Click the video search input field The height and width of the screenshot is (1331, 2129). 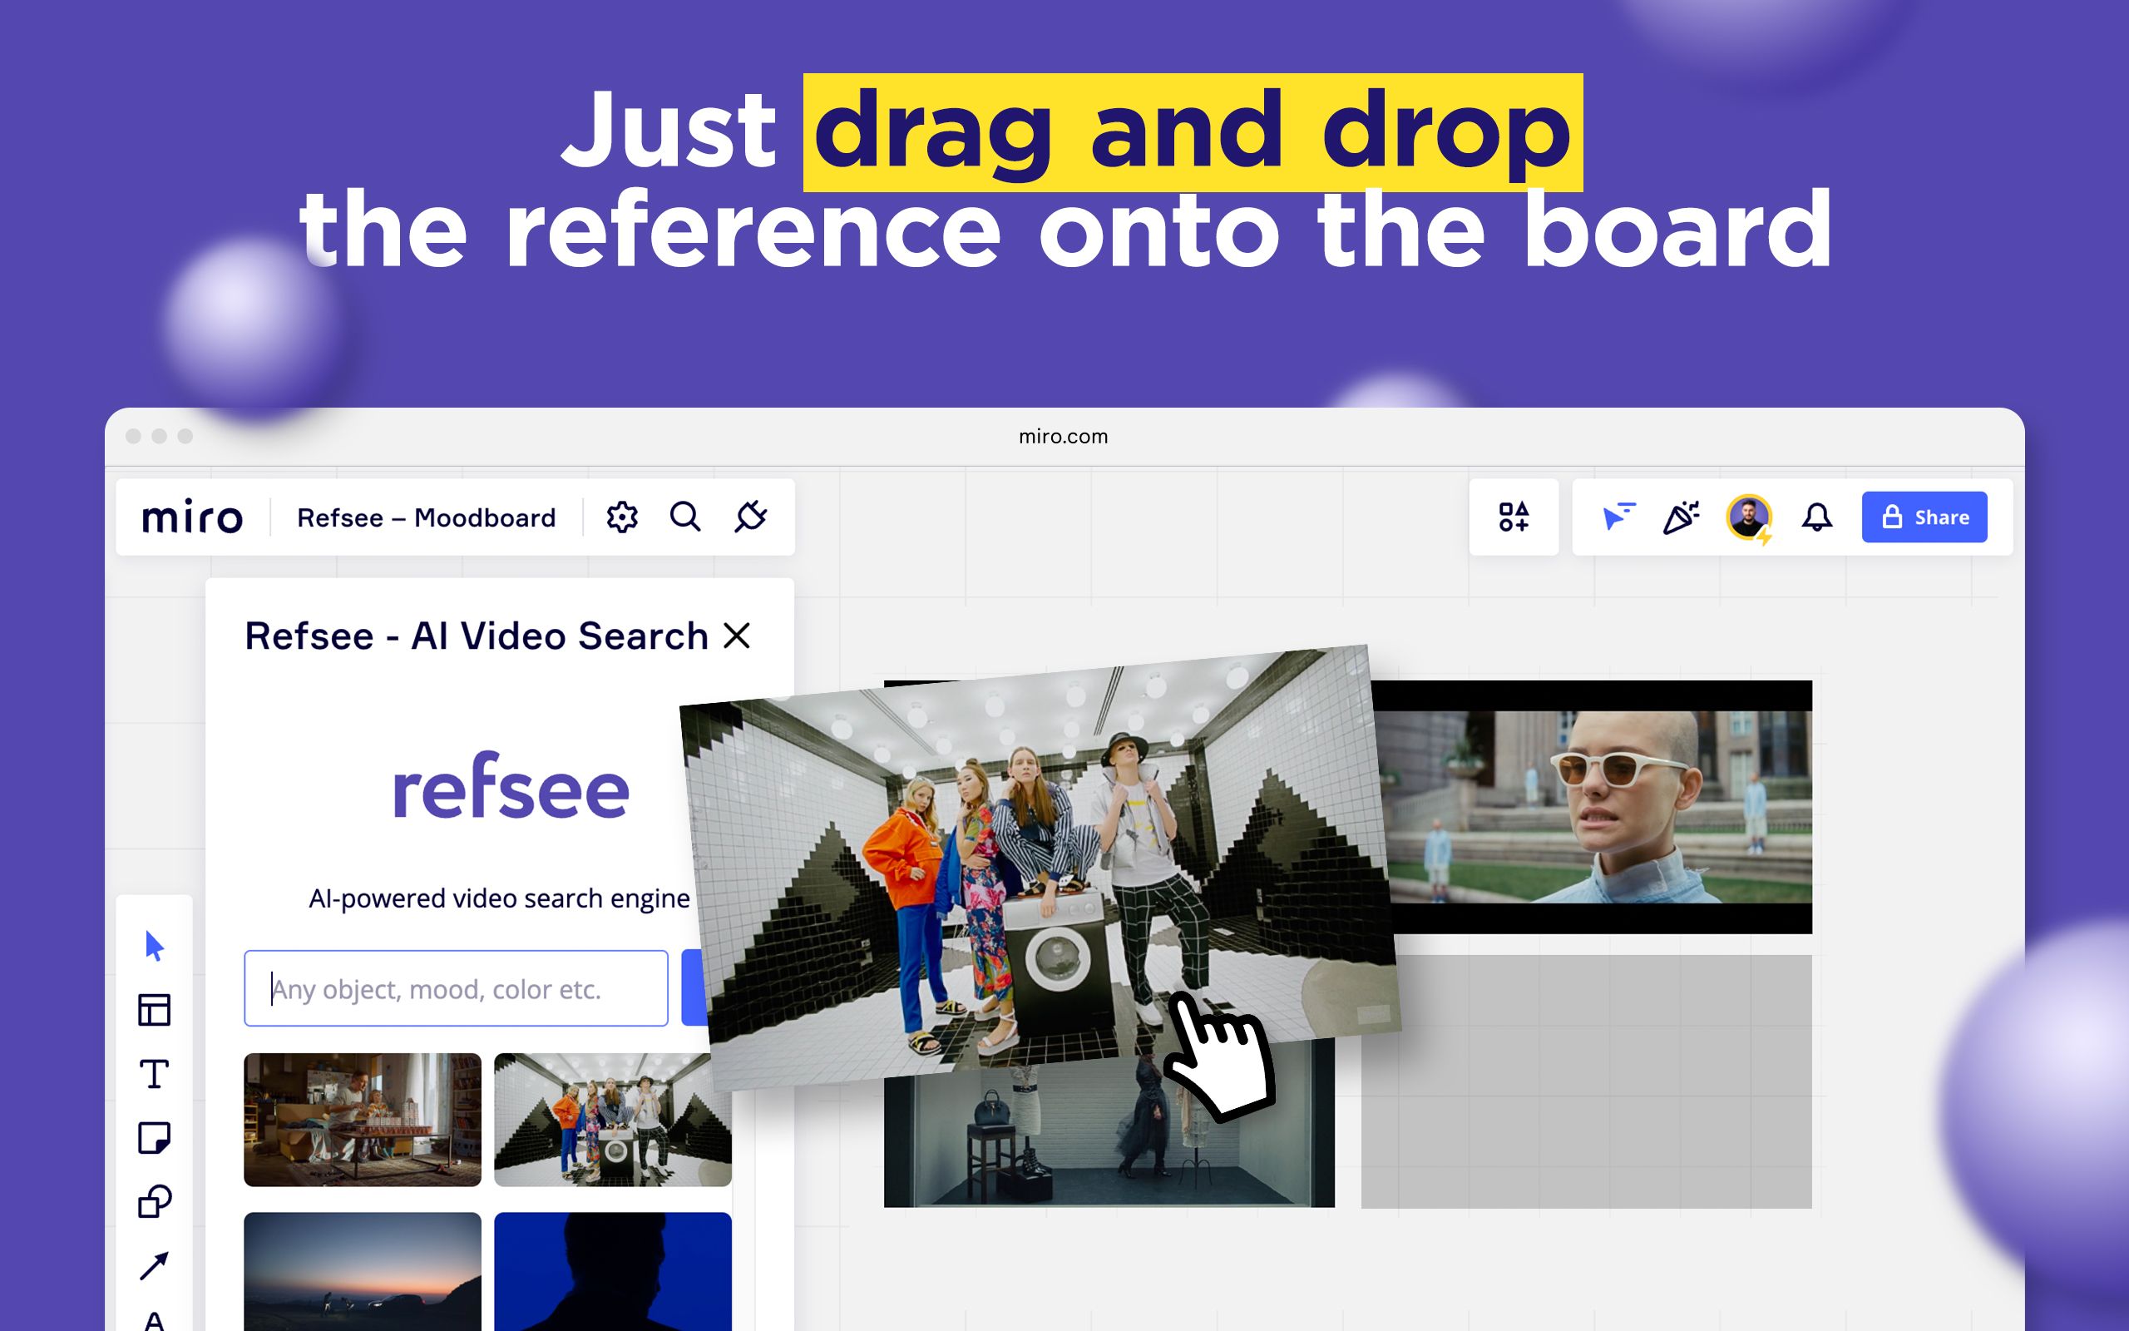[456, 988]
